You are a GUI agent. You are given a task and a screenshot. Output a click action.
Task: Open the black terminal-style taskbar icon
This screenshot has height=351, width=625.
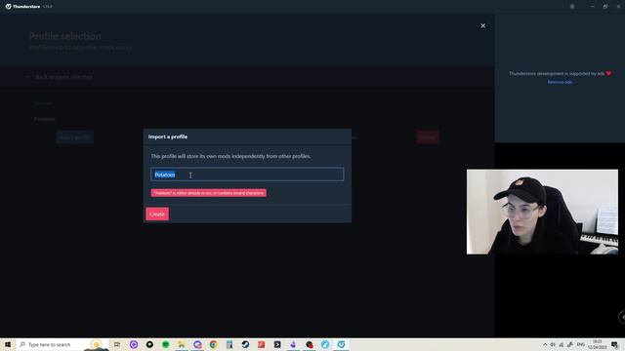277,344
